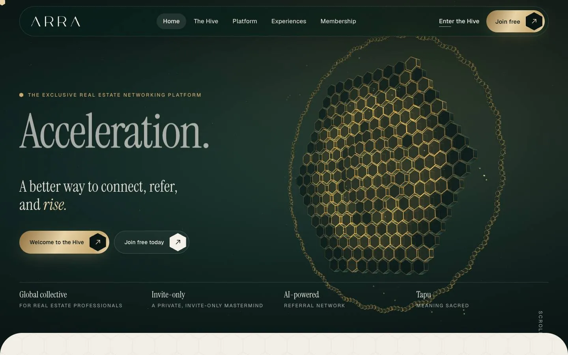Click the 'REFERRAL NETWORK' caption
Screen dimensions: 568x355
point(314,306)
